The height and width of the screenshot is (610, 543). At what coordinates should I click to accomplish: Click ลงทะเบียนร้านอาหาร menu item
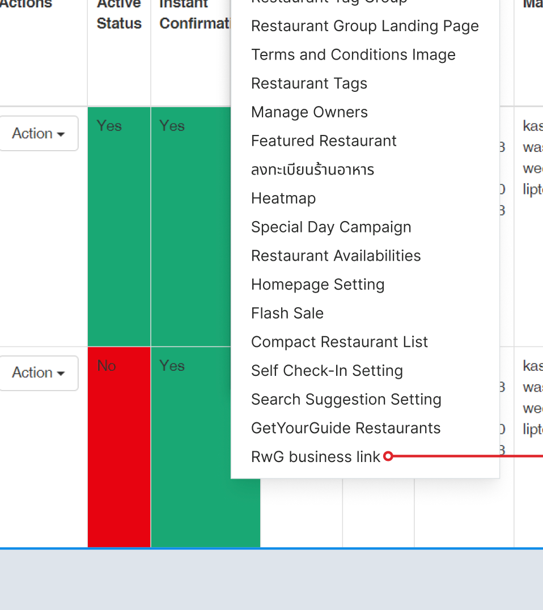(x=312, y=170)
